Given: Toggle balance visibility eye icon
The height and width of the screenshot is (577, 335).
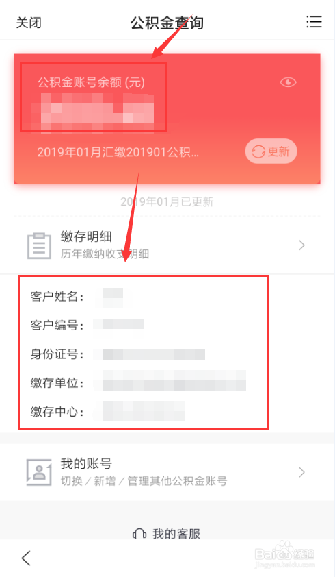Looking at the screenshot, I should 288,82.
